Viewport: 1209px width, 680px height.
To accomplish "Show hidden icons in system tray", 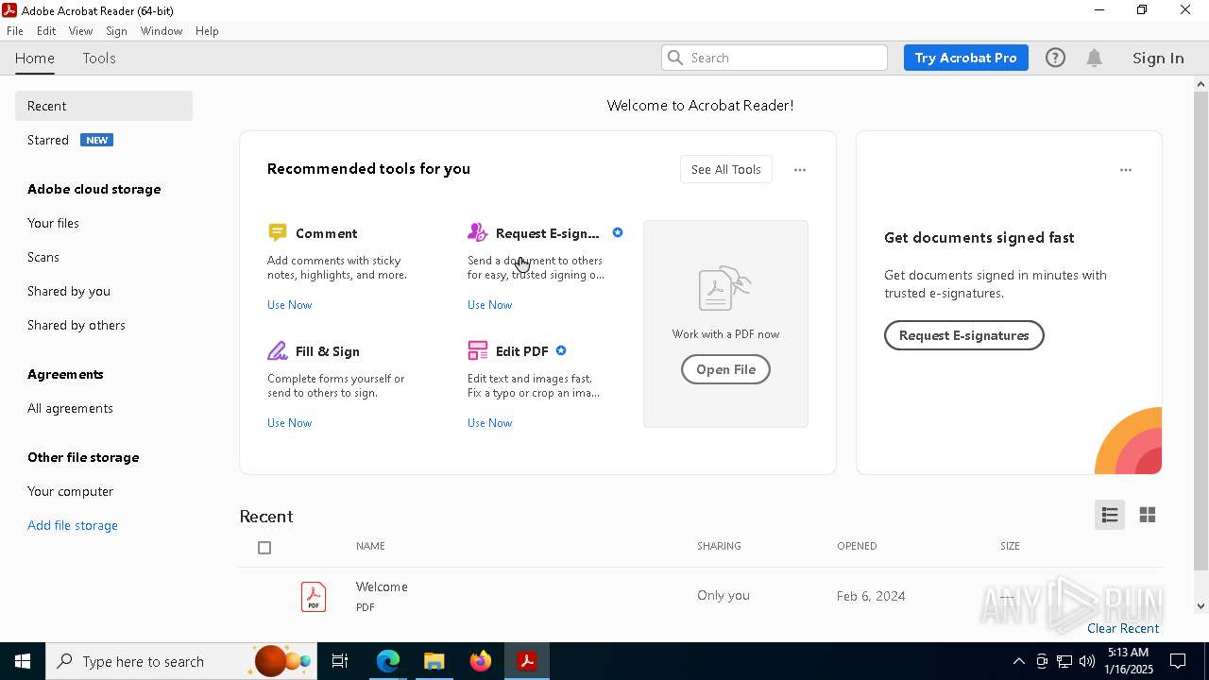I will 1018,661.
